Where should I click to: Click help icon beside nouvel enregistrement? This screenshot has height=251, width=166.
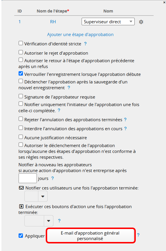point(69,88)
